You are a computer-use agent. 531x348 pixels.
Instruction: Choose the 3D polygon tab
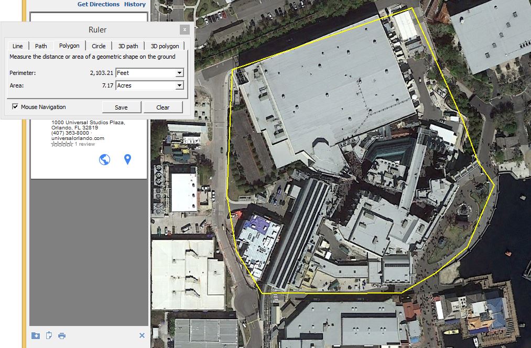[x=165, y=46]
